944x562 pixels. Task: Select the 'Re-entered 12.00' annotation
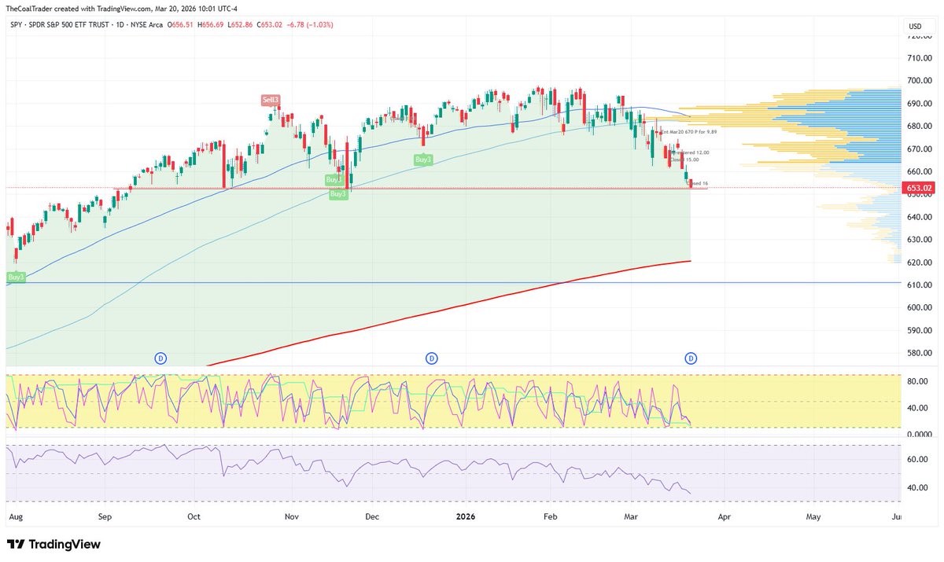tap(690, 152)
